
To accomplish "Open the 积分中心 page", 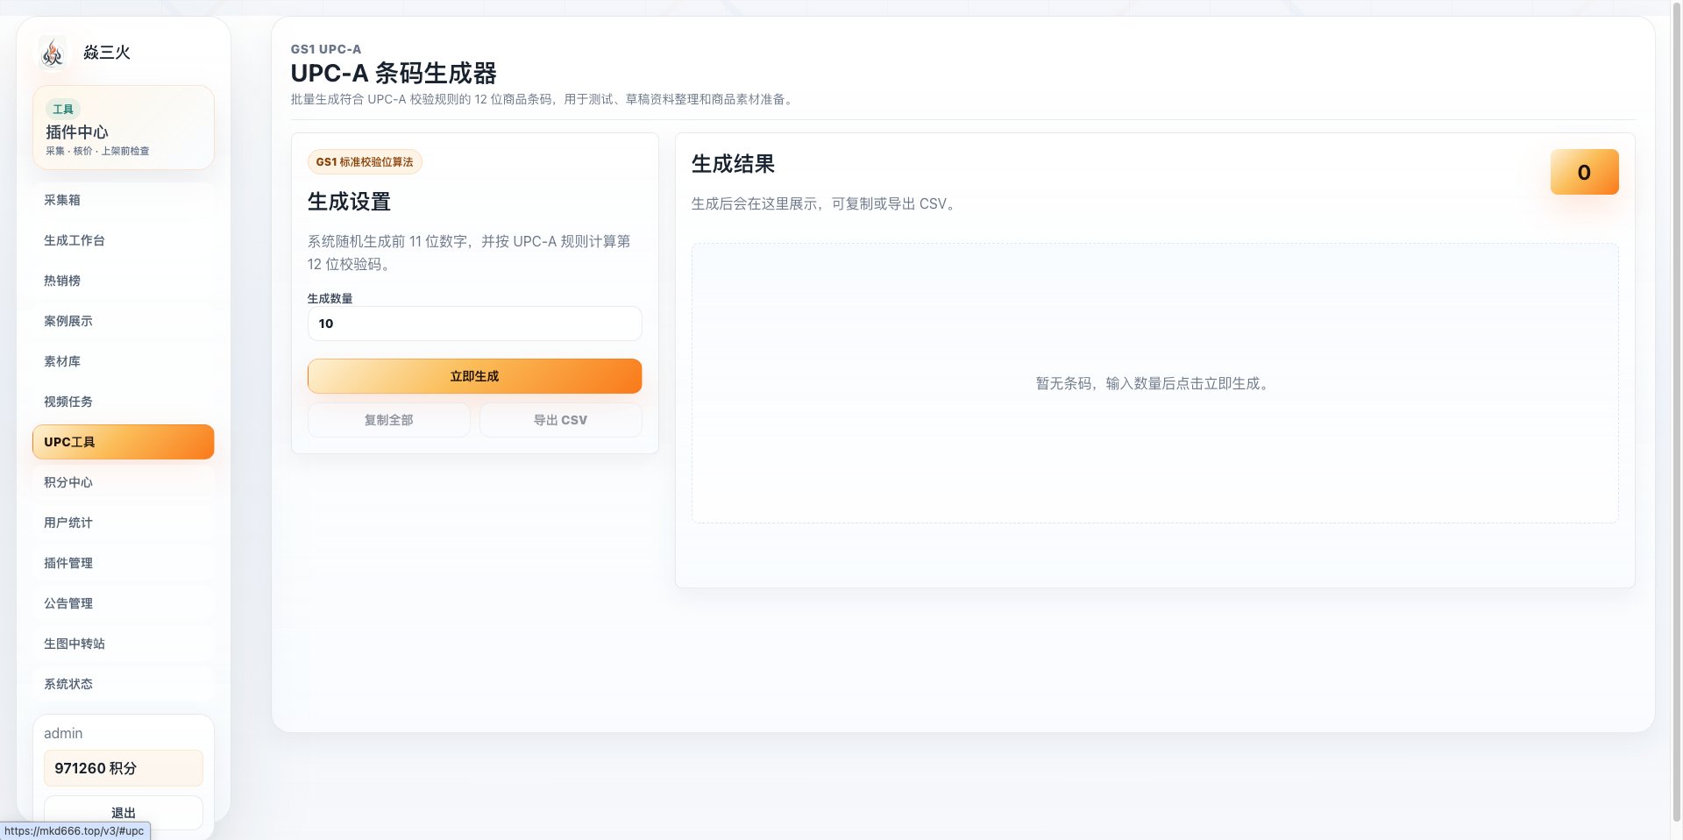I will [124, 482].
